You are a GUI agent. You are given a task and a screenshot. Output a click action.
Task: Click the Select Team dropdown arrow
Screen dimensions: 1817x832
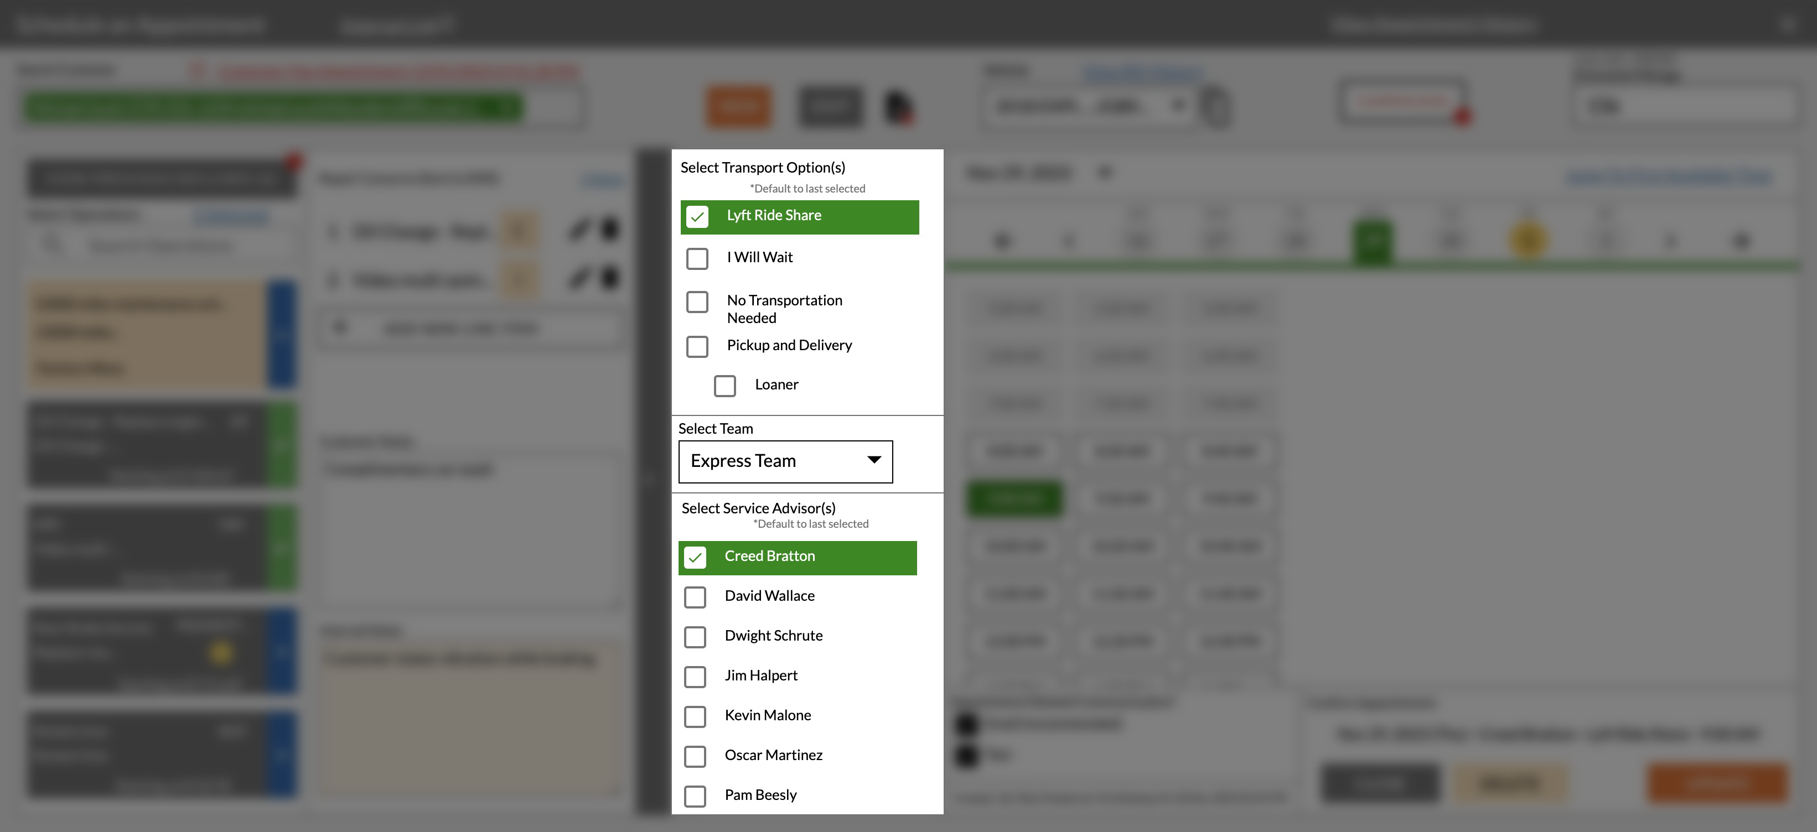[x=874, y=460]
